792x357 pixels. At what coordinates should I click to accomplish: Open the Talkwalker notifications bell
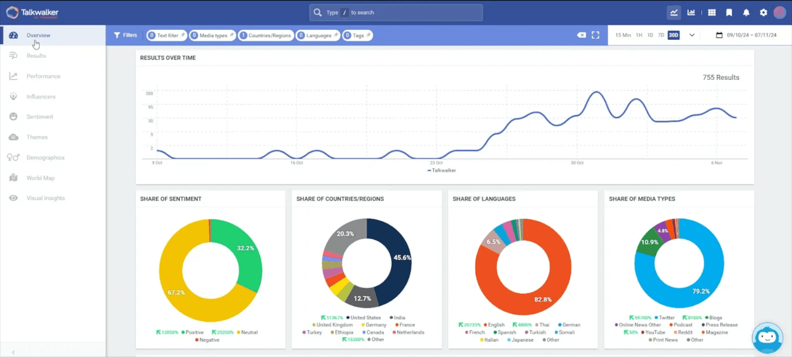[746, 12]
